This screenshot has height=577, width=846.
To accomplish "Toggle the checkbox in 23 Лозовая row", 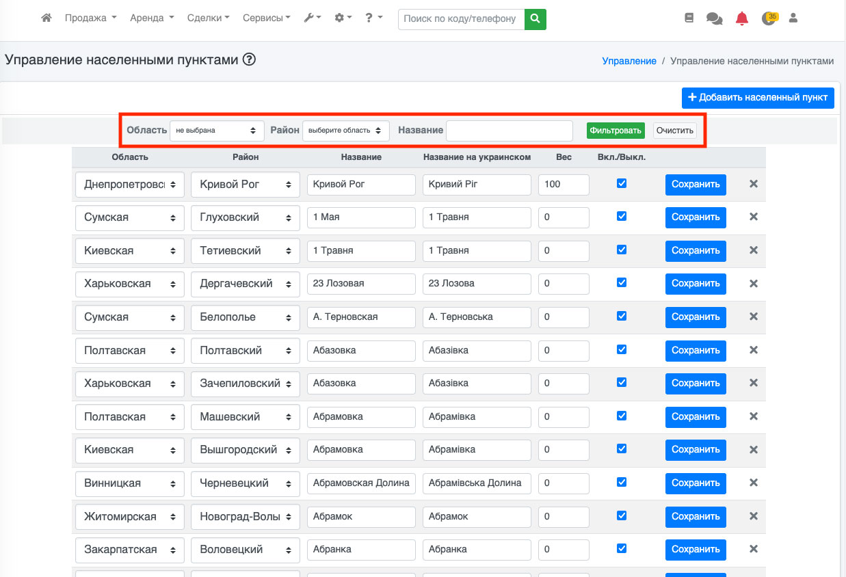I will point(622,282).
